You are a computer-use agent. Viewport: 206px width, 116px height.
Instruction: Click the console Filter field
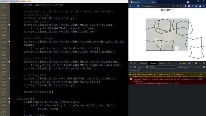pyautogui.click(x=163, y=67)
